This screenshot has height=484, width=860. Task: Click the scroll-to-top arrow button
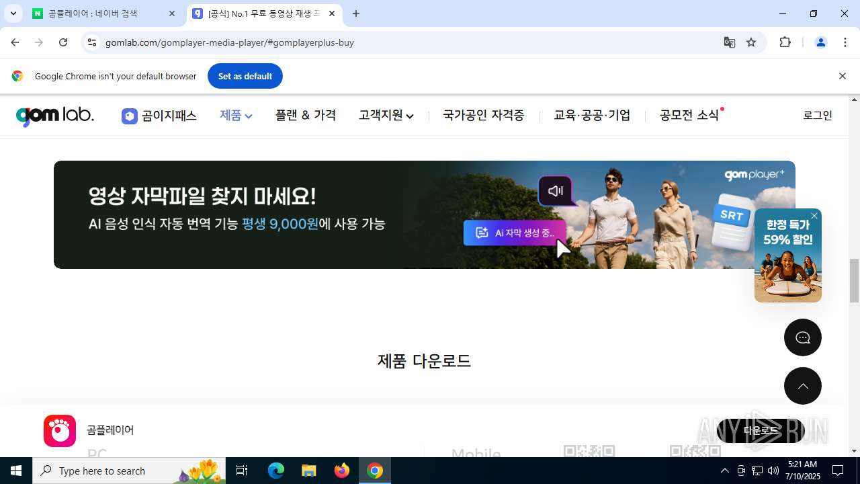tap(803, 386)
